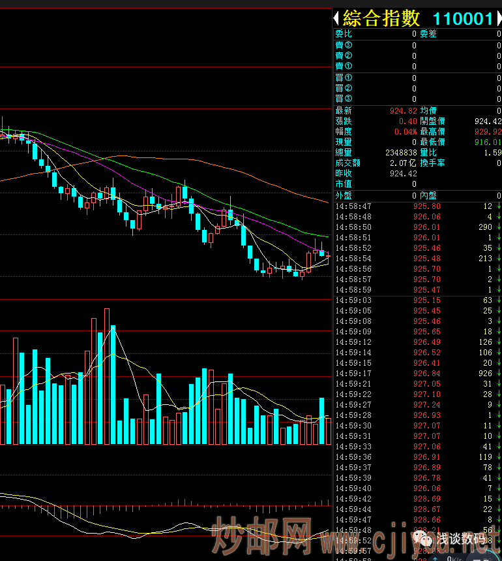The height and width of the screenshot is (561, 502).
Task: Click the 最低價 value 916.01
Action: tap(488, 142)
